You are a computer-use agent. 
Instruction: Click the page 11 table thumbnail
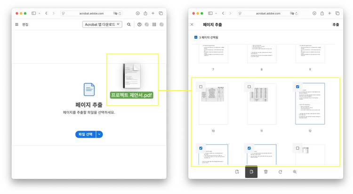(262, 104)
